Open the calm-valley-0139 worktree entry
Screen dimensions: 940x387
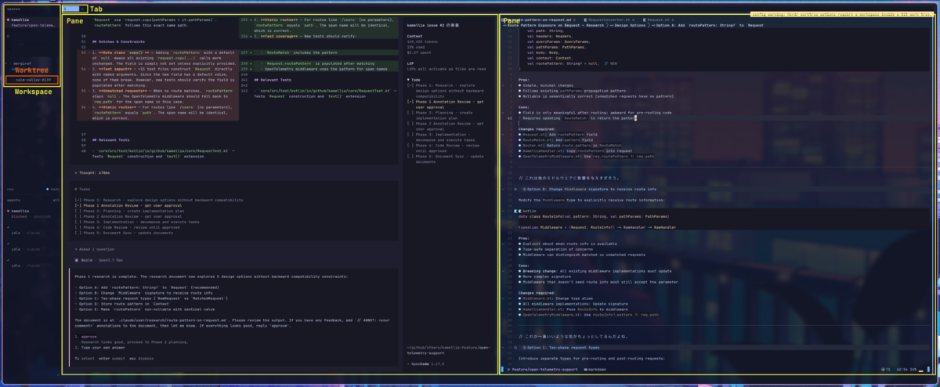32,79
